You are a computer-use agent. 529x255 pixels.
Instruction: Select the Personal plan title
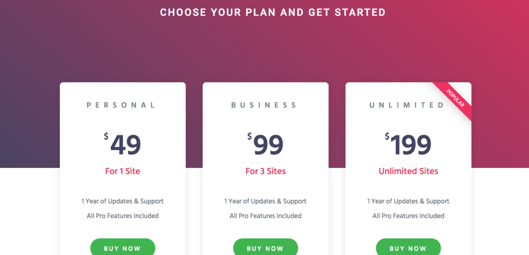(x=121, y=105)
